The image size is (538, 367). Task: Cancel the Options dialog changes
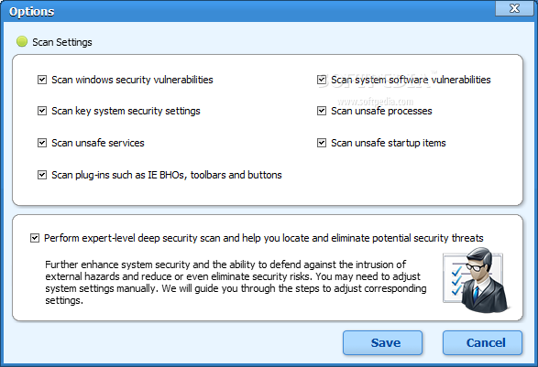[482, 342]
